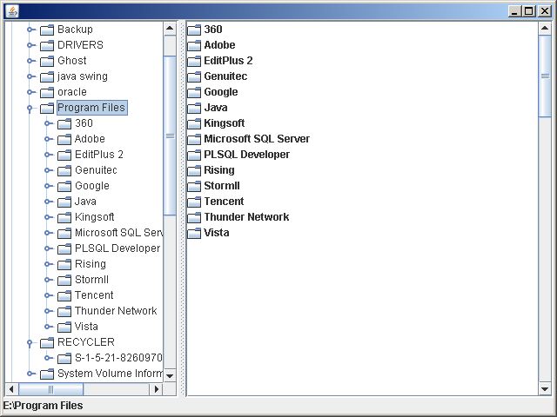The height and width of the screenshot is (417, 557).
Task: Click the tree panel's scroll up arrow
Action: pyautogui.click(x=170, y=29)
